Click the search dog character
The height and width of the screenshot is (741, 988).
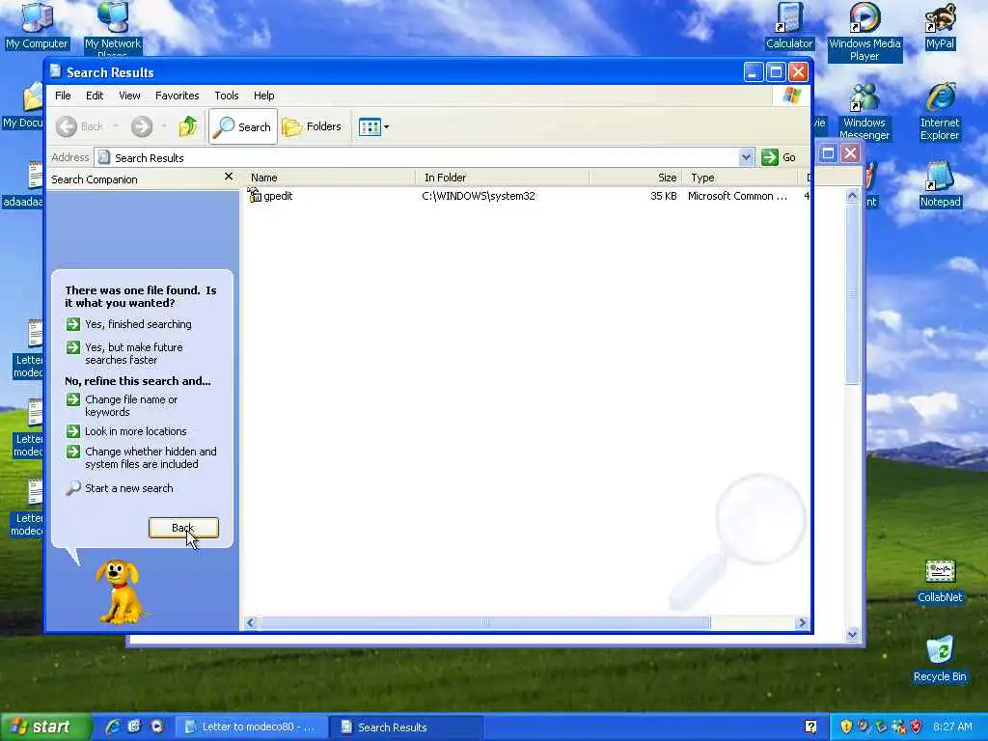pyautogui.click(x=119, y=591)
